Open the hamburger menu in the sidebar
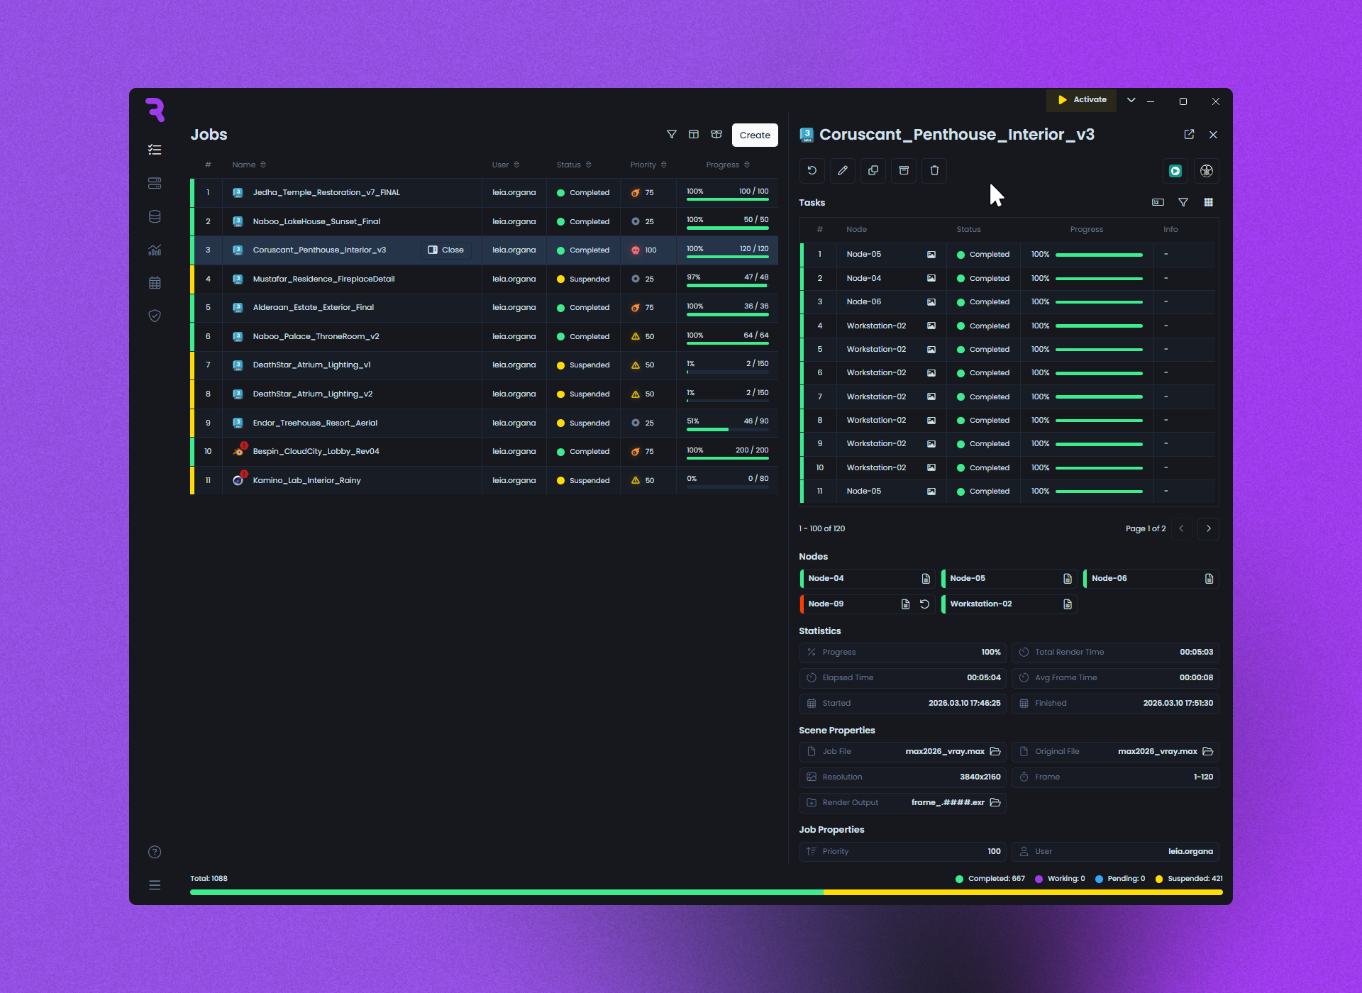1362x993 pixels. tap(155, 885)
